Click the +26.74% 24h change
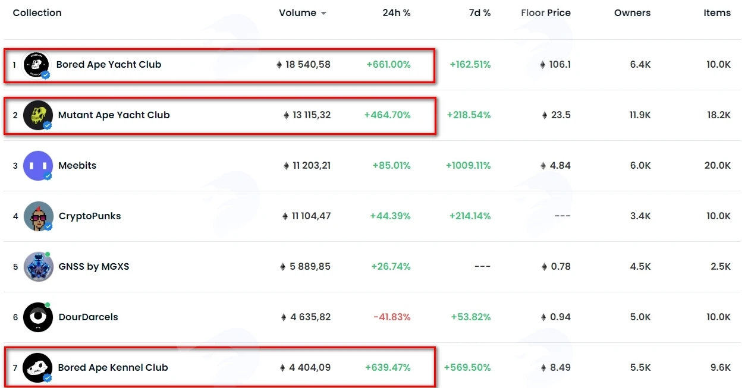Viewport: 748px width, 388px height. pyautogui.click(x=391, y=267)
